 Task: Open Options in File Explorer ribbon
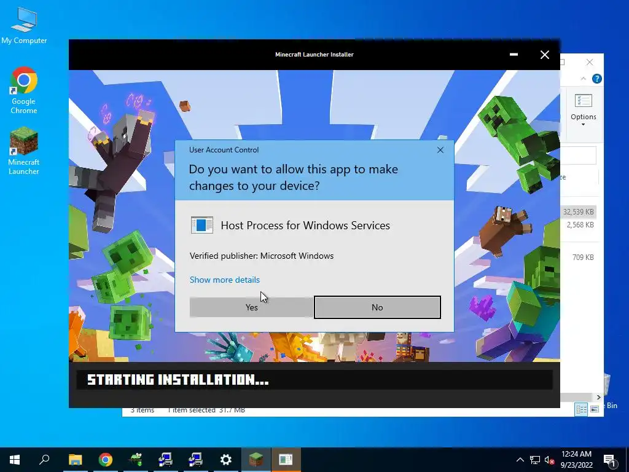click(x=584, y=111)
